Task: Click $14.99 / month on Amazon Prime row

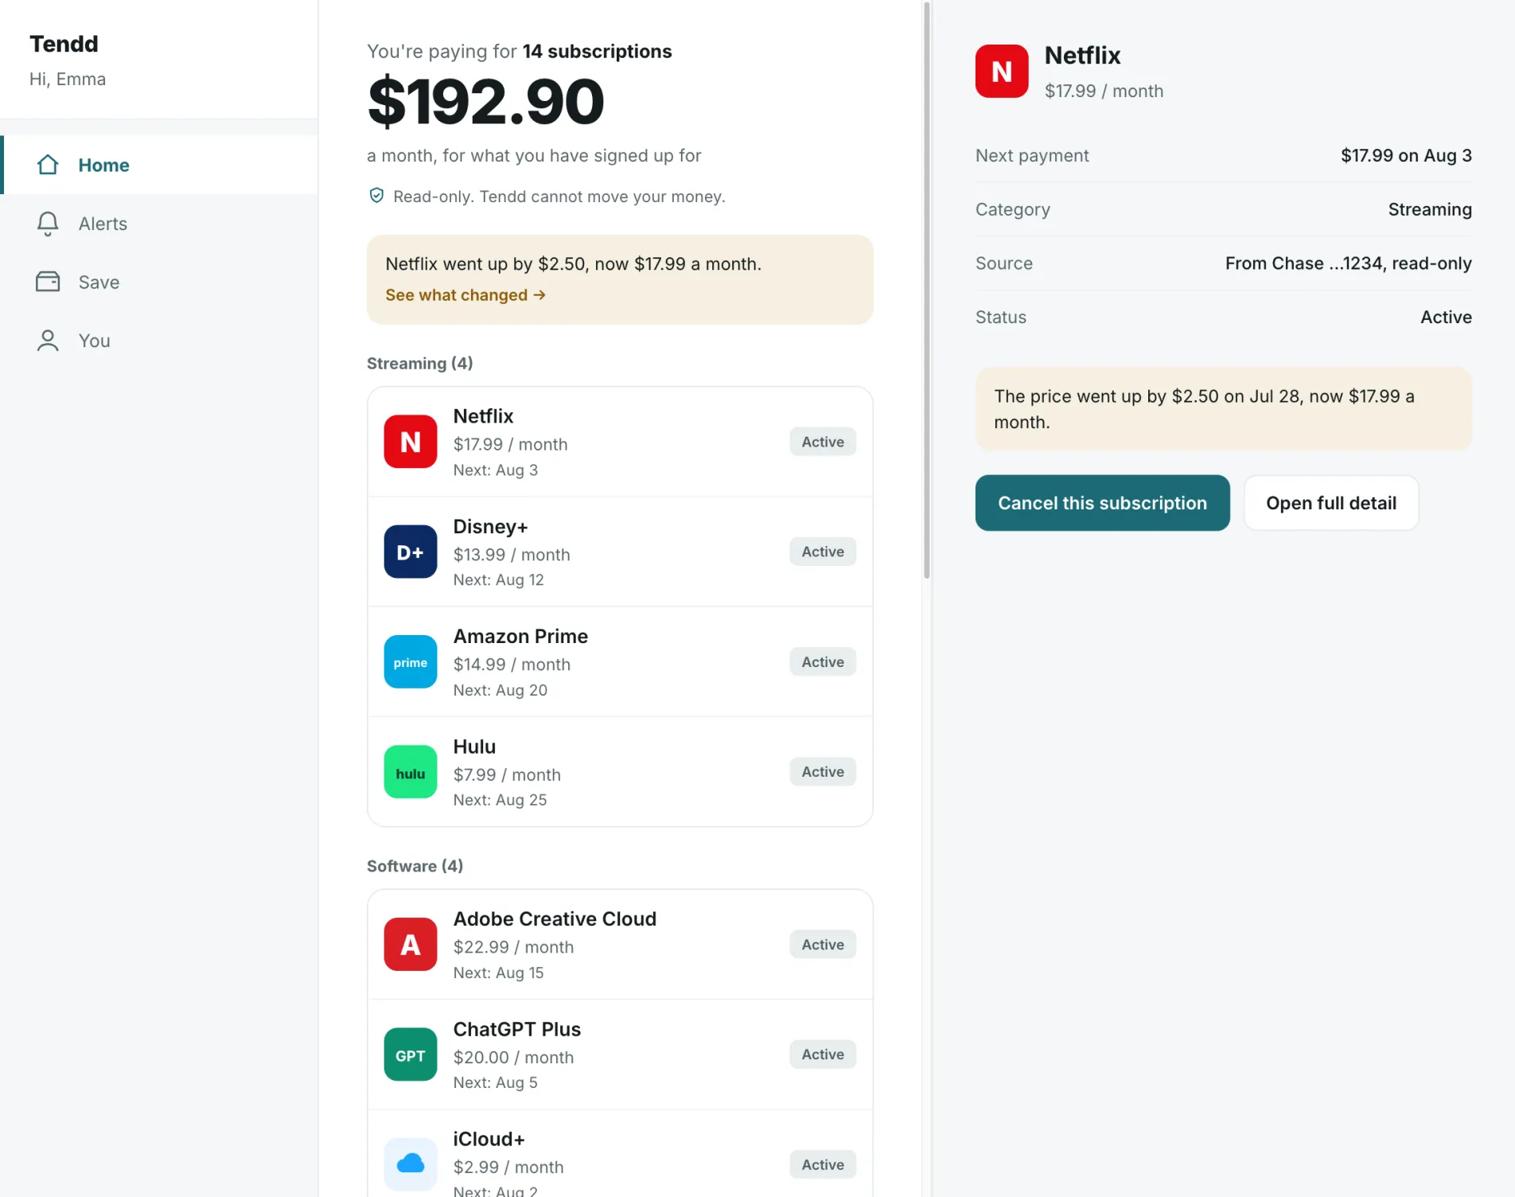Action: coord(512,665)
